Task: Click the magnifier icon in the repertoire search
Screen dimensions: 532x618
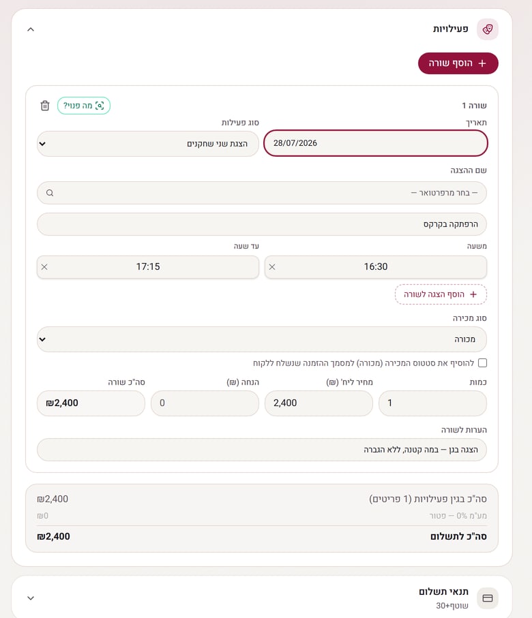Action: point(50,193)
